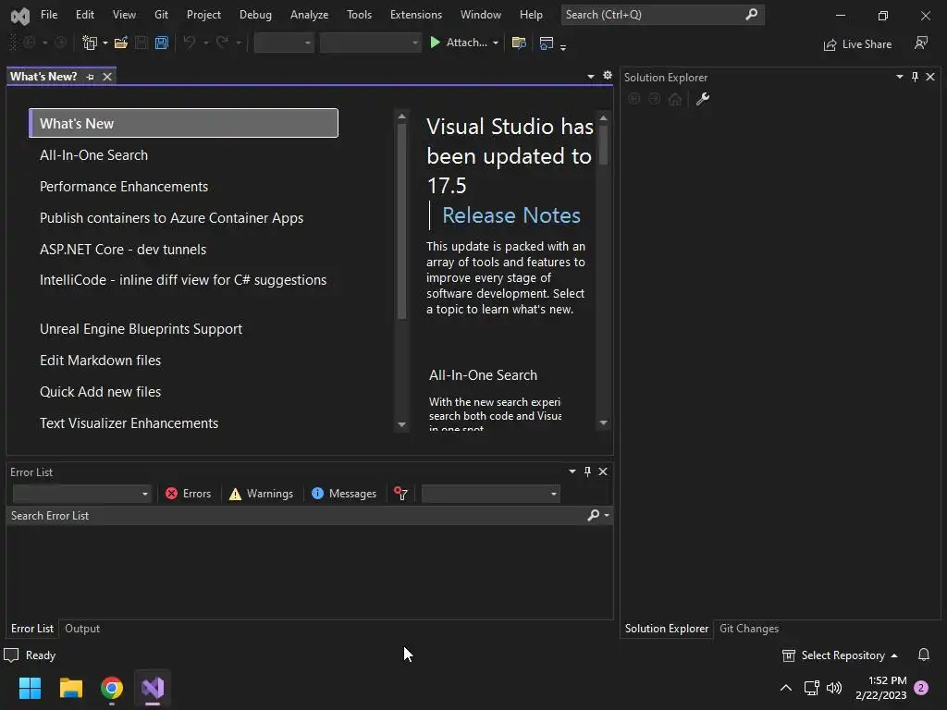Open the document list dropdown arrow

591,76
